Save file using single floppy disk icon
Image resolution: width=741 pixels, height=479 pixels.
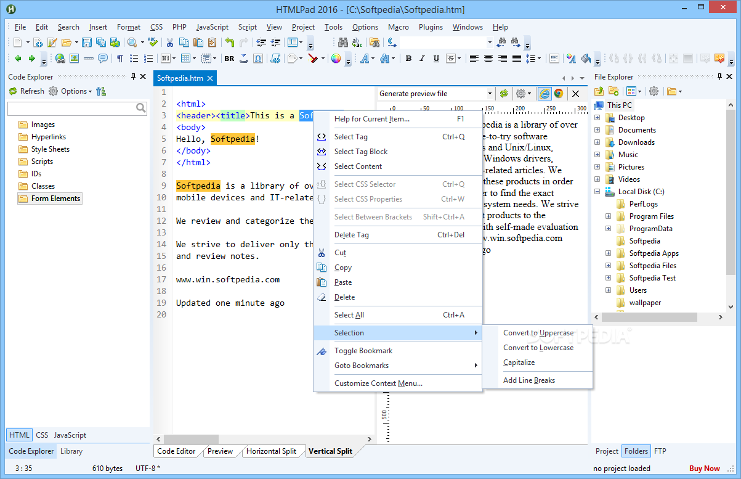pyautogui.click(x=87, y=43)
